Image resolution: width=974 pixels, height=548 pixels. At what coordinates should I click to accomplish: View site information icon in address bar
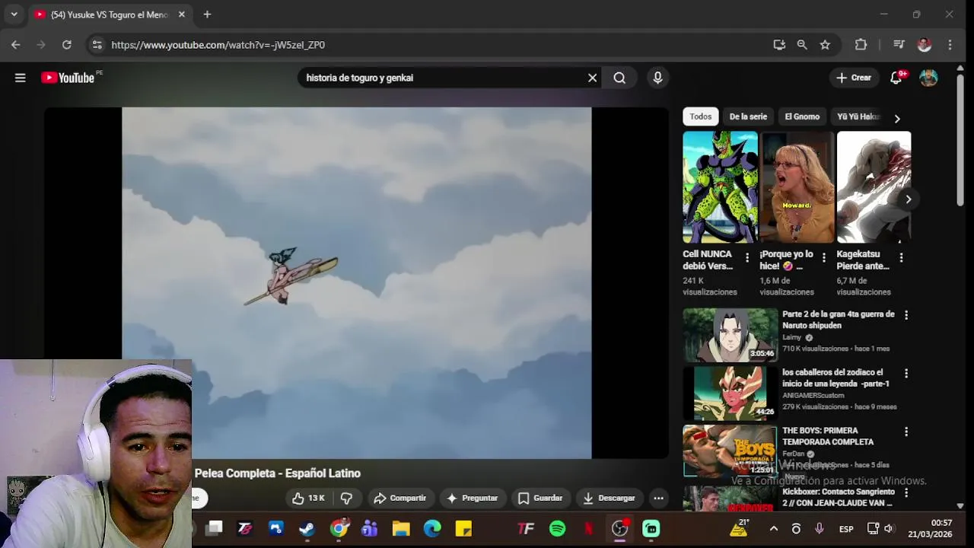click(x=97, y=45)
